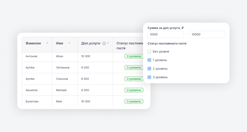Viewport: 247px width, 132px height.
Task: Uncheck the 1 уровень checkbox
Action: tap(149, 60)
